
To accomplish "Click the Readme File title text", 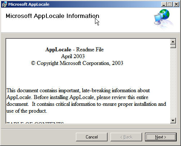I will [90, 50].
